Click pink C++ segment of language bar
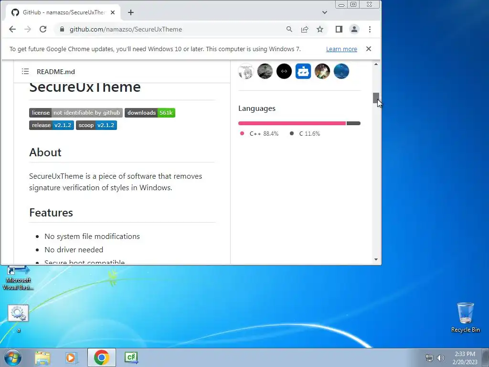489x367 pixels. tap(292, 123)
